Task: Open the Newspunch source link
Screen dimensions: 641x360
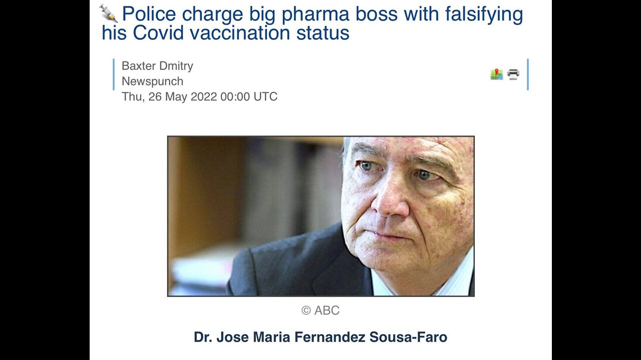Action: click(x=152, y=81)
